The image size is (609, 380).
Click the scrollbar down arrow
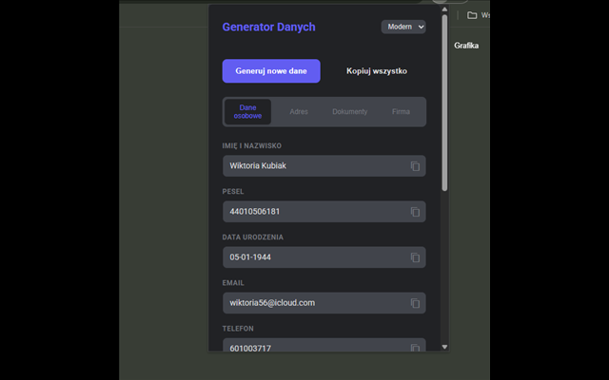coord(443,347)
